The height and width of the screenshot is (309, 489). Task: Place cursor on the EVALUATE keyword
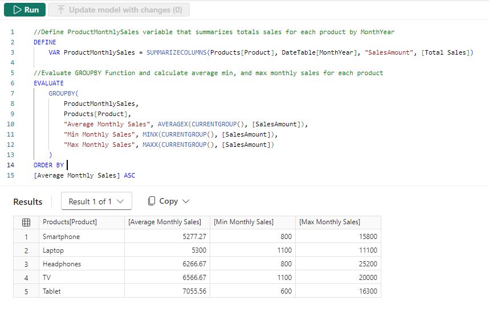[48, 83]
